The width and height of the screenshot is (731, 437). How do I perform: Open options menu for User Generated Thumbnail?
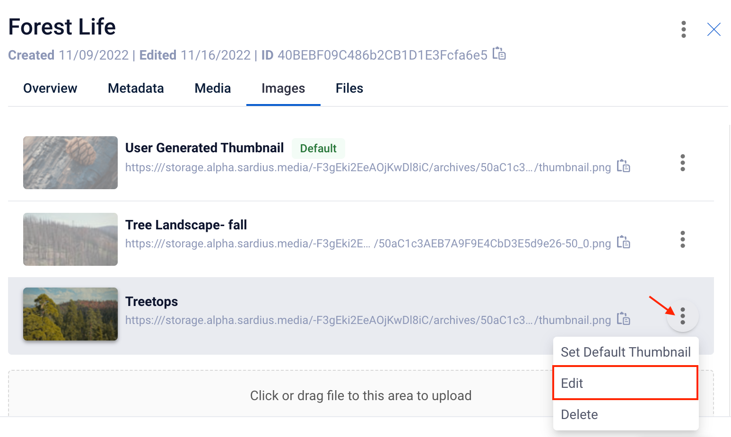pos(682,163)
